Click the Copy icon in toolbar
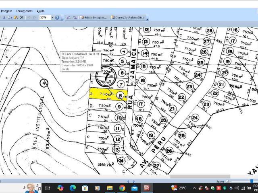The height and width of the screenshot is (193, 258). 10,18
